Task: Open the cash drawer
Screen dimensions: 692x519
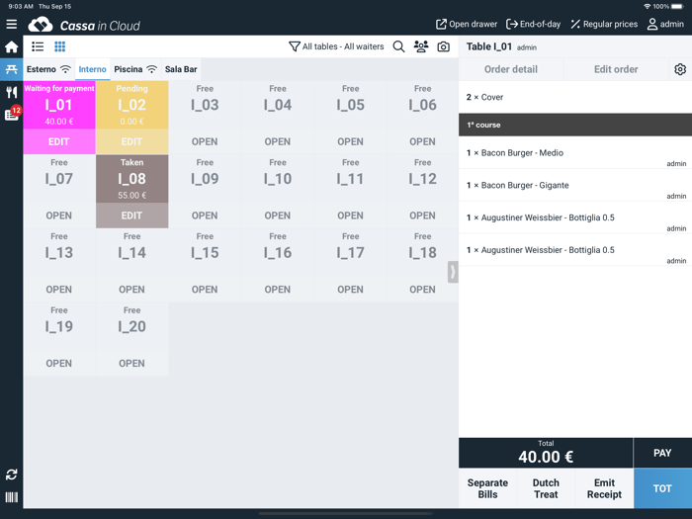Action: [x=467, y=24]
